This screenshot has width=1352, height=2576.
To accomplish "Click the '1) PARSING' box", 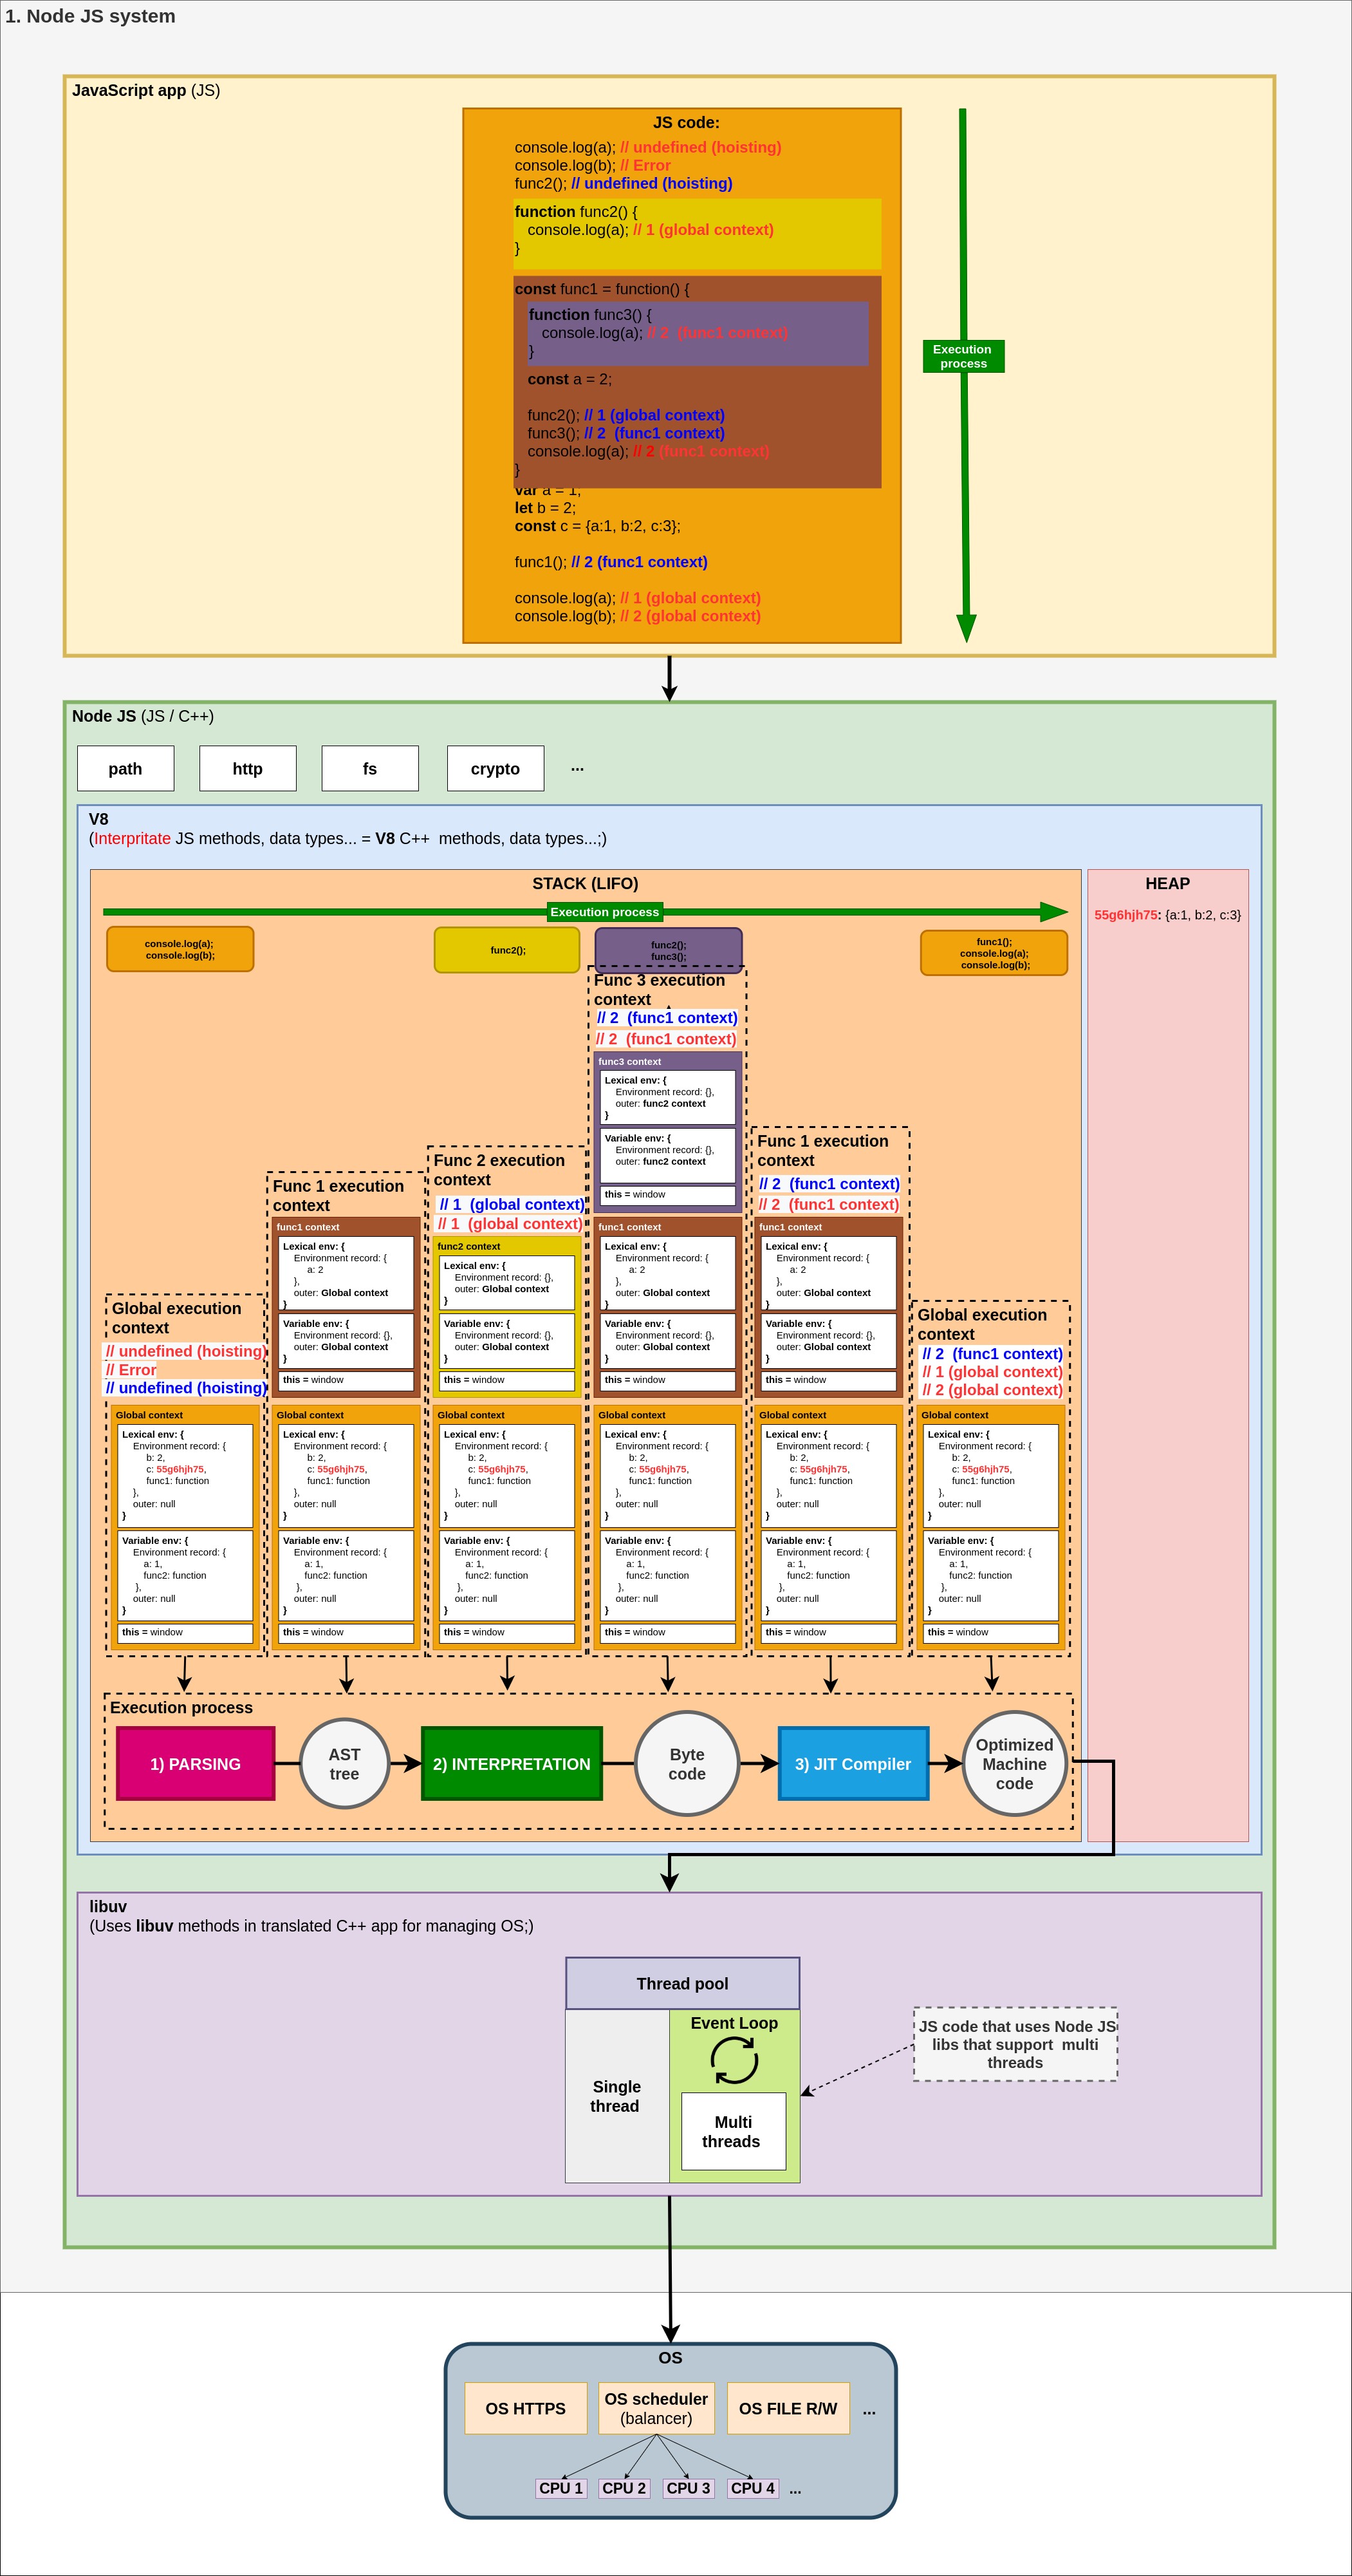I will (196, 1764).
